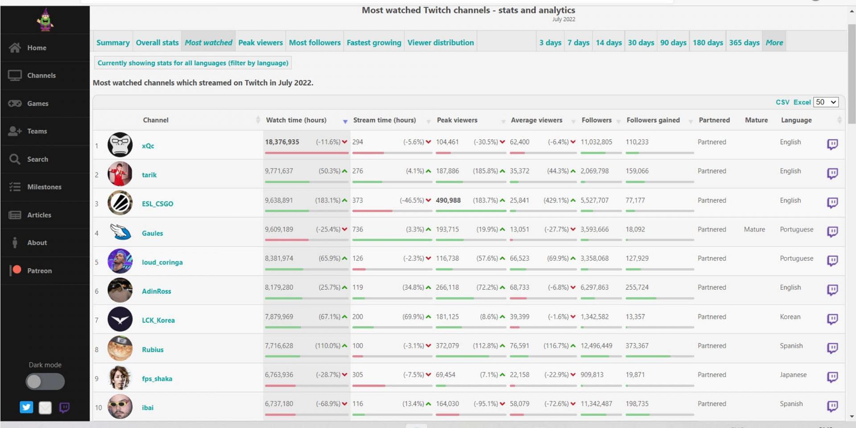Select the 3 days period
Viewport: 856px width, 428px height.
[550, 42]
